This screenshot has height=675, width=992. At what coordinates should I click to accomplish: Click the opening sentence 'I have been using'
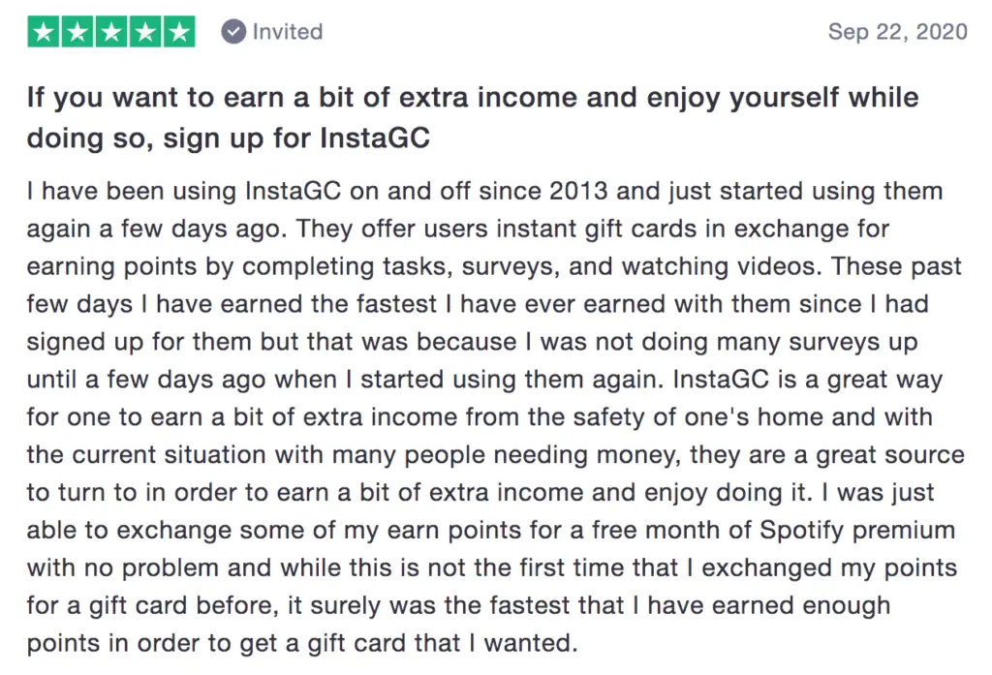coord(132,191)
